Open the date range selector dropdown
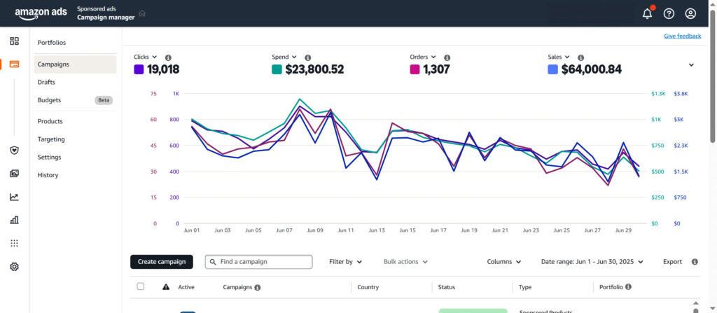This screenshot has width=717, height=313. click(x=592, y=262)
